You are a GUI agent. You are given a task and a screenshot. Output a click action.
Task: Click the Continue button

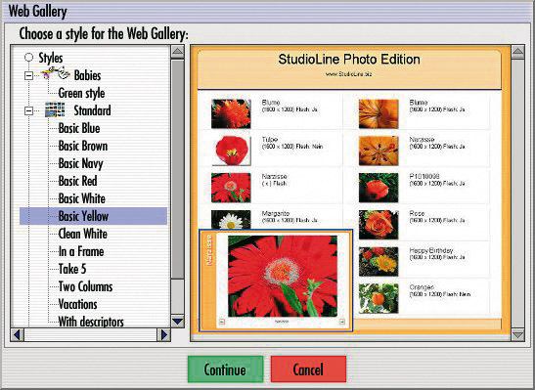[225, 369]
